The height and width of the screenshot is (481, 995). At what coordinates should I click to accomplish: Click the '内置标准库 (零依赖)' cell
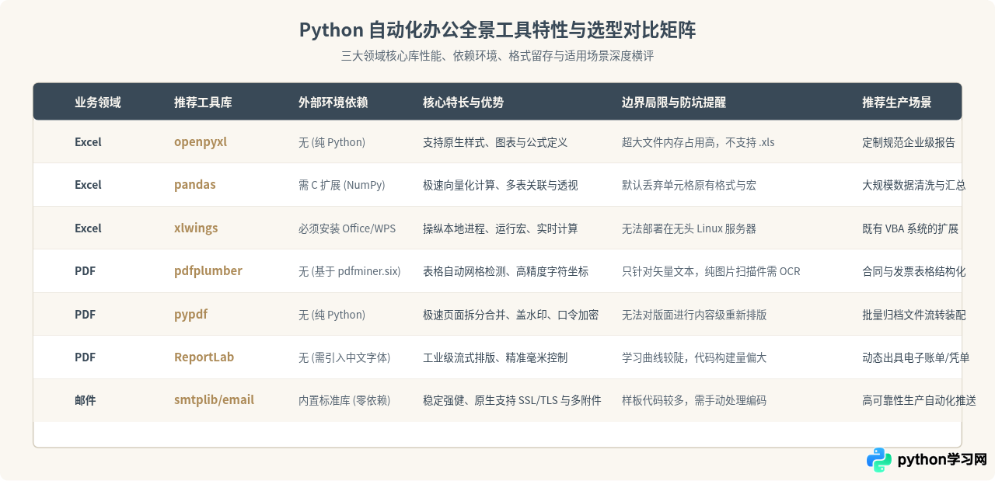coord(344,401)
